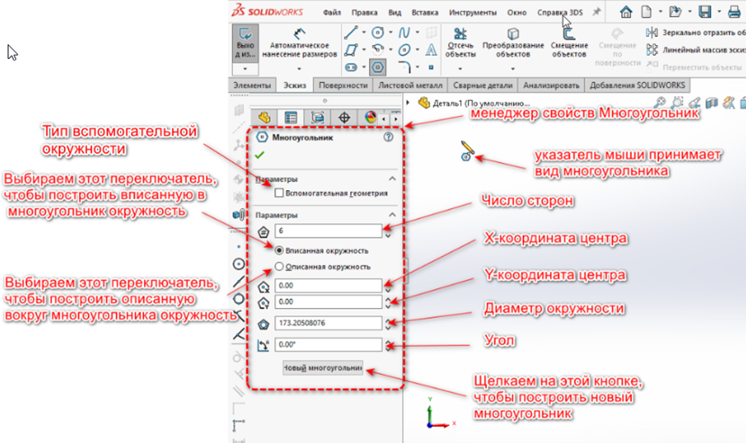This screenshot has height=443, width=746.
Task: Open dropdown under Автоматическое нанесение размеров
Action: coord(299,69)
